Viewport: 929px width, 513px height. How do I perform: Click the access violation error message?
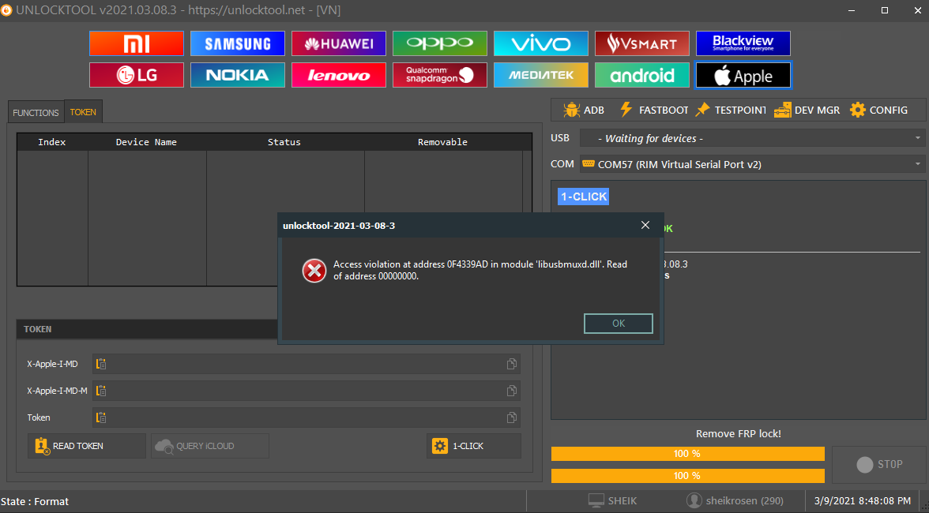(x=480, y=271)
